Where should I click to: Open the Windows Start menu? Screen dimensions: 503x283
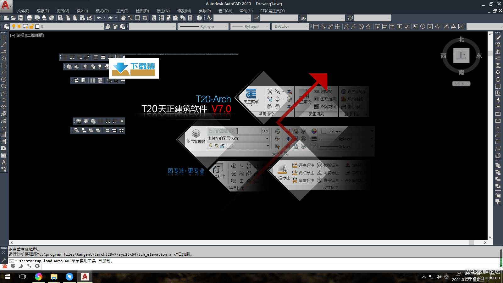point(8,277)
